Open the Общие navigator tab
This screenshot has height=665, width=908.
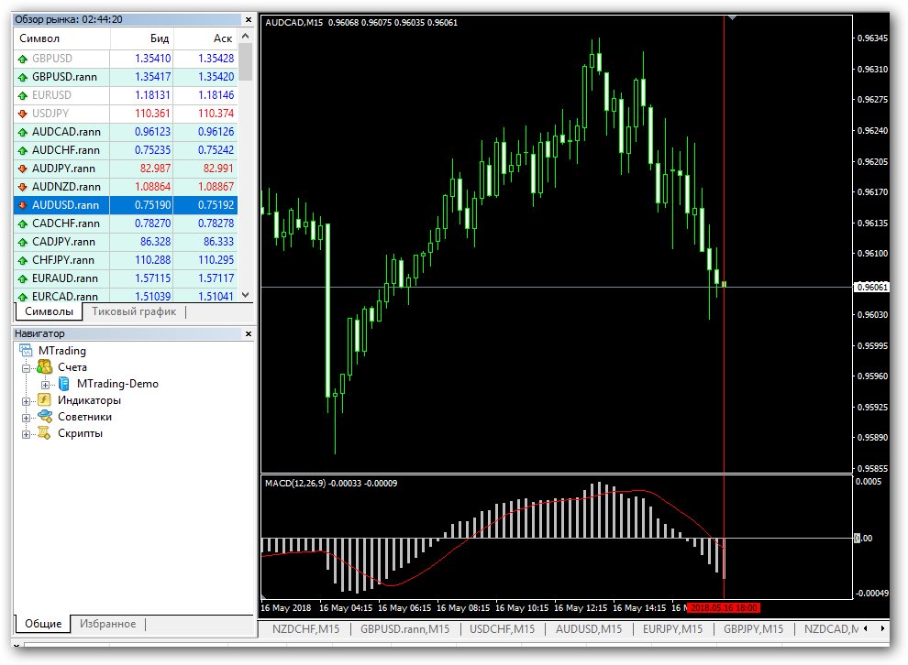43,624
